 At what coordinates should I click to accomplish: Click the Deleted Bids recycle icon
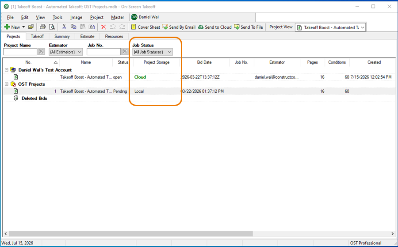(16, 98)
